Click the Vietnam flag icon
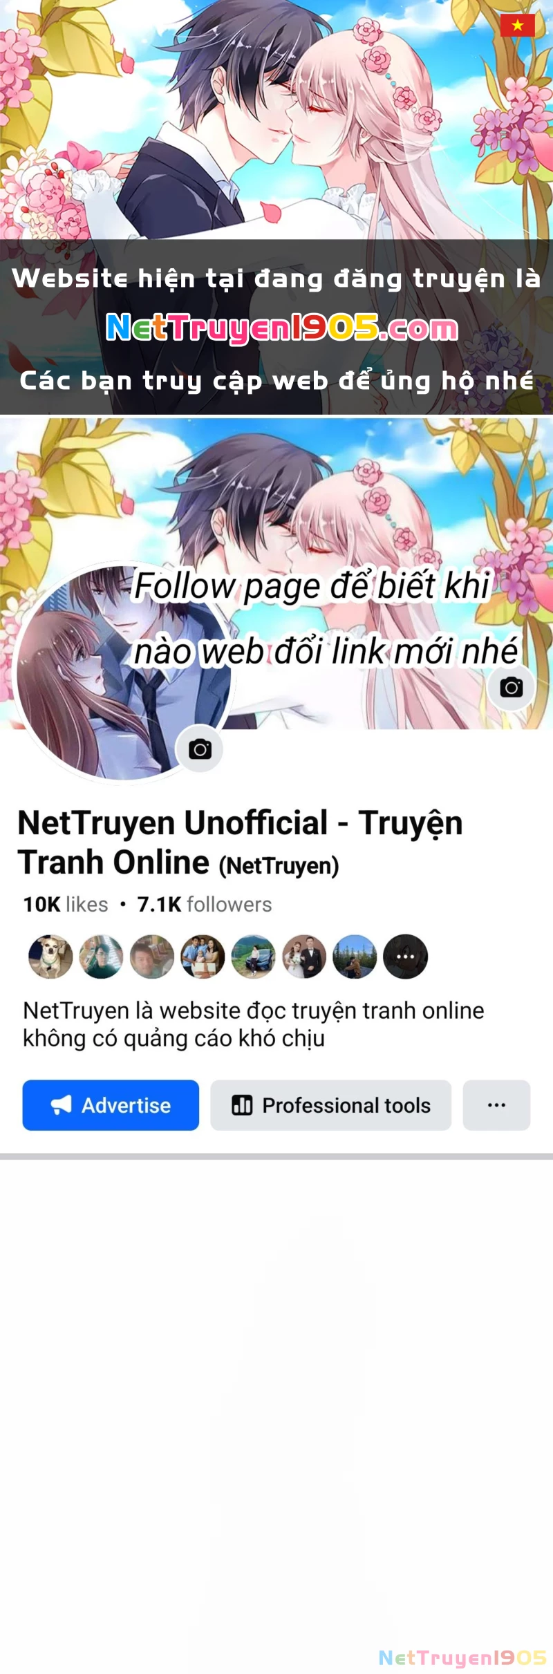This screenshot has width=553, height=1674. click(x=517, y=26)
